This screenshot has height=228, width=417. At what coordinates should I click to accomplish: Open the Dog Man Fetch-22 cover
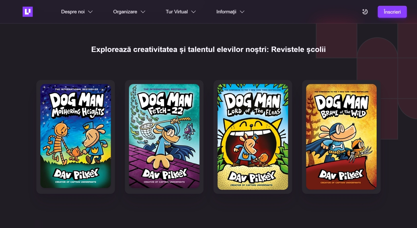pyautogui.click(x=164, y=136)
